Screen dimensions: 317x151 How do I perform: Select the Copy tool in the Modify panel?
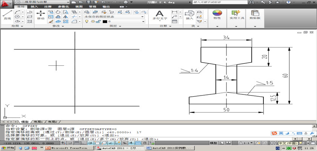(x=51, y=12)
